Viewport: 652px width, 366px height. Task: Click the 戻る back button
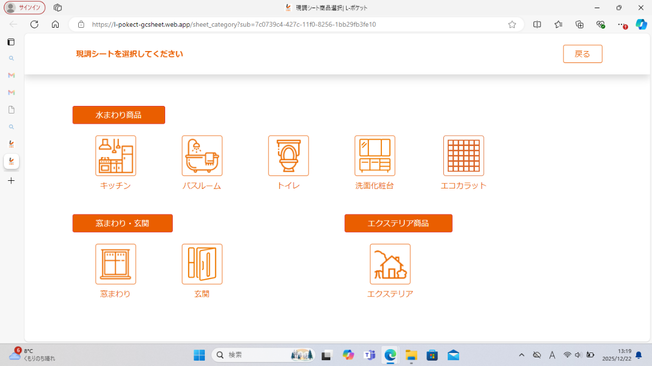coord(582,54)
